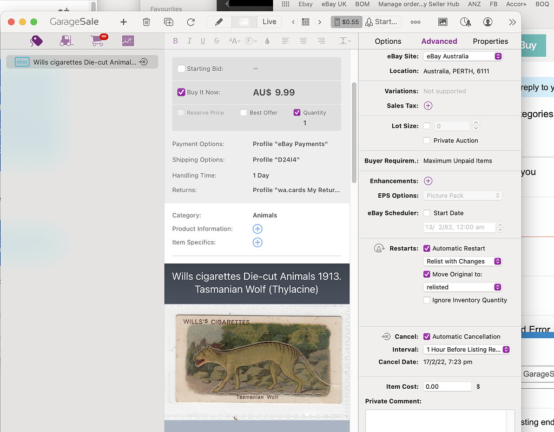
Task: Add a new listing with plus icon
Action: pyautogui.click(x=123, y=22)
